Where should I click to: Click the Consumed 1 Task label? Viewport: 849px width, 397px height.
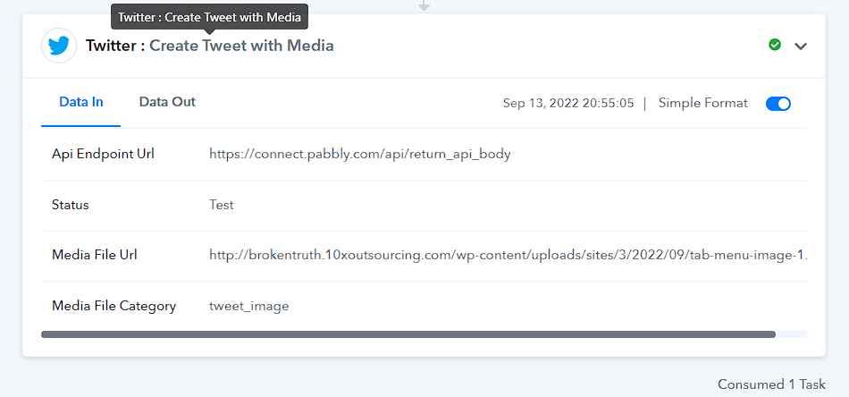tap(771, 384)
